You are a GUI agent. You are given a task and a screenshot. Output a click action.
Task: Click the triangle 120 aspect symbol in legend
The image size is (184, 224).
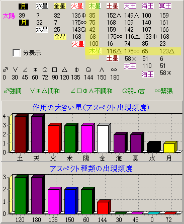click(65, 69)
